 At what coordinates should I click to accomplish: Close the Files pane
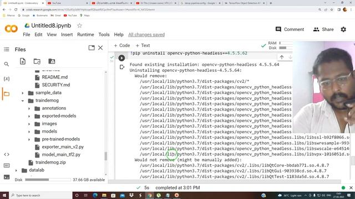(100, 48)
